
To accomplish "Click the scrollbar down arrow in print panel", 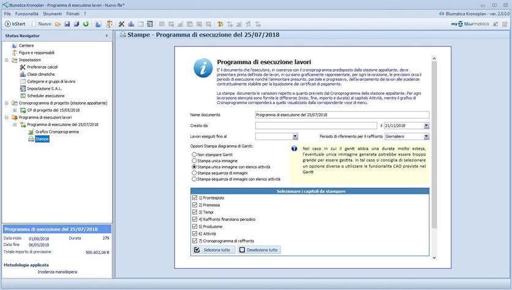I will pos(434,258).
